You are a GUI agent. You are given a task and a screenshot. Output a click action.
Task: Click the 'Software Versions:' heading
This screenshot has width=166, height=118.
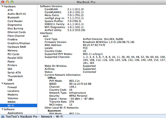tap(51, 6)
